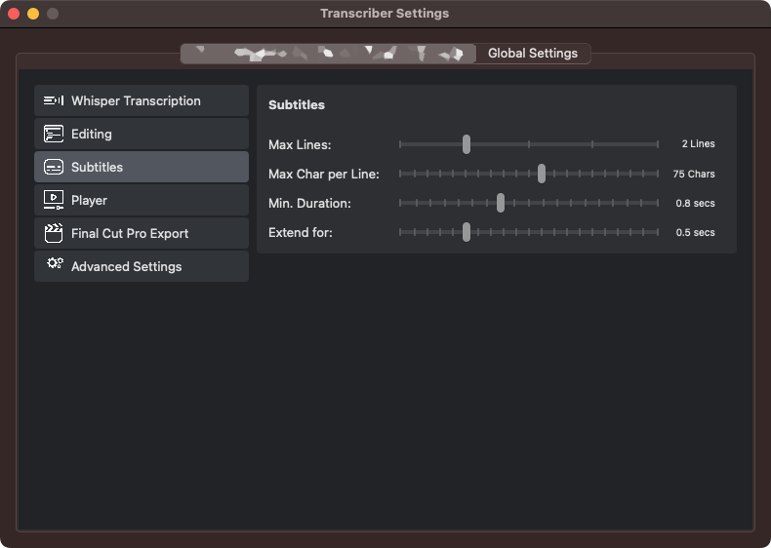Close the Transcriber Settings window

(14, 14)
